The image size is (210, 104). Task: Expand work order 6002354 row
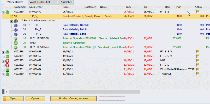click(3, 57)
